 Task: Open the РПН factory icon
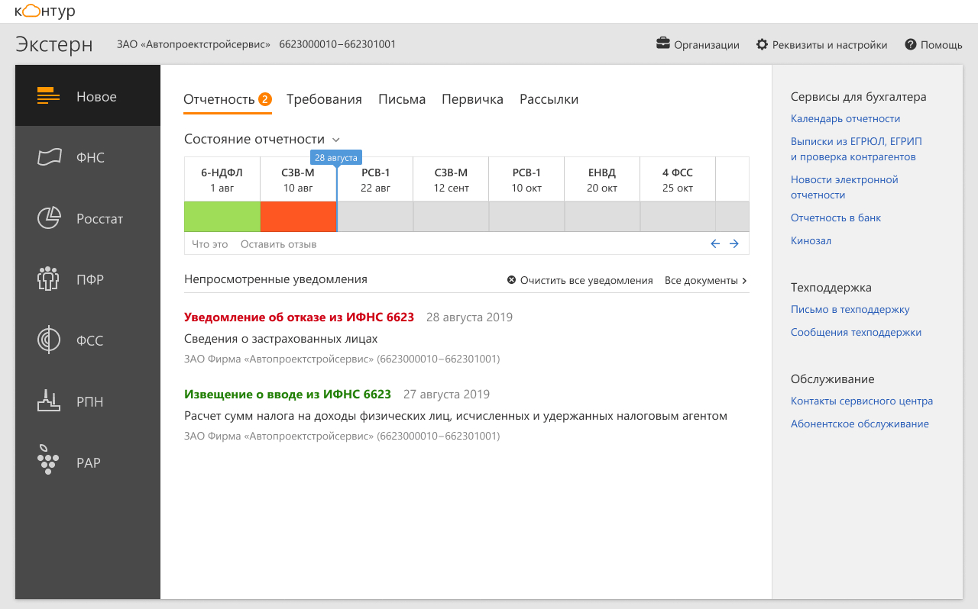49,401
